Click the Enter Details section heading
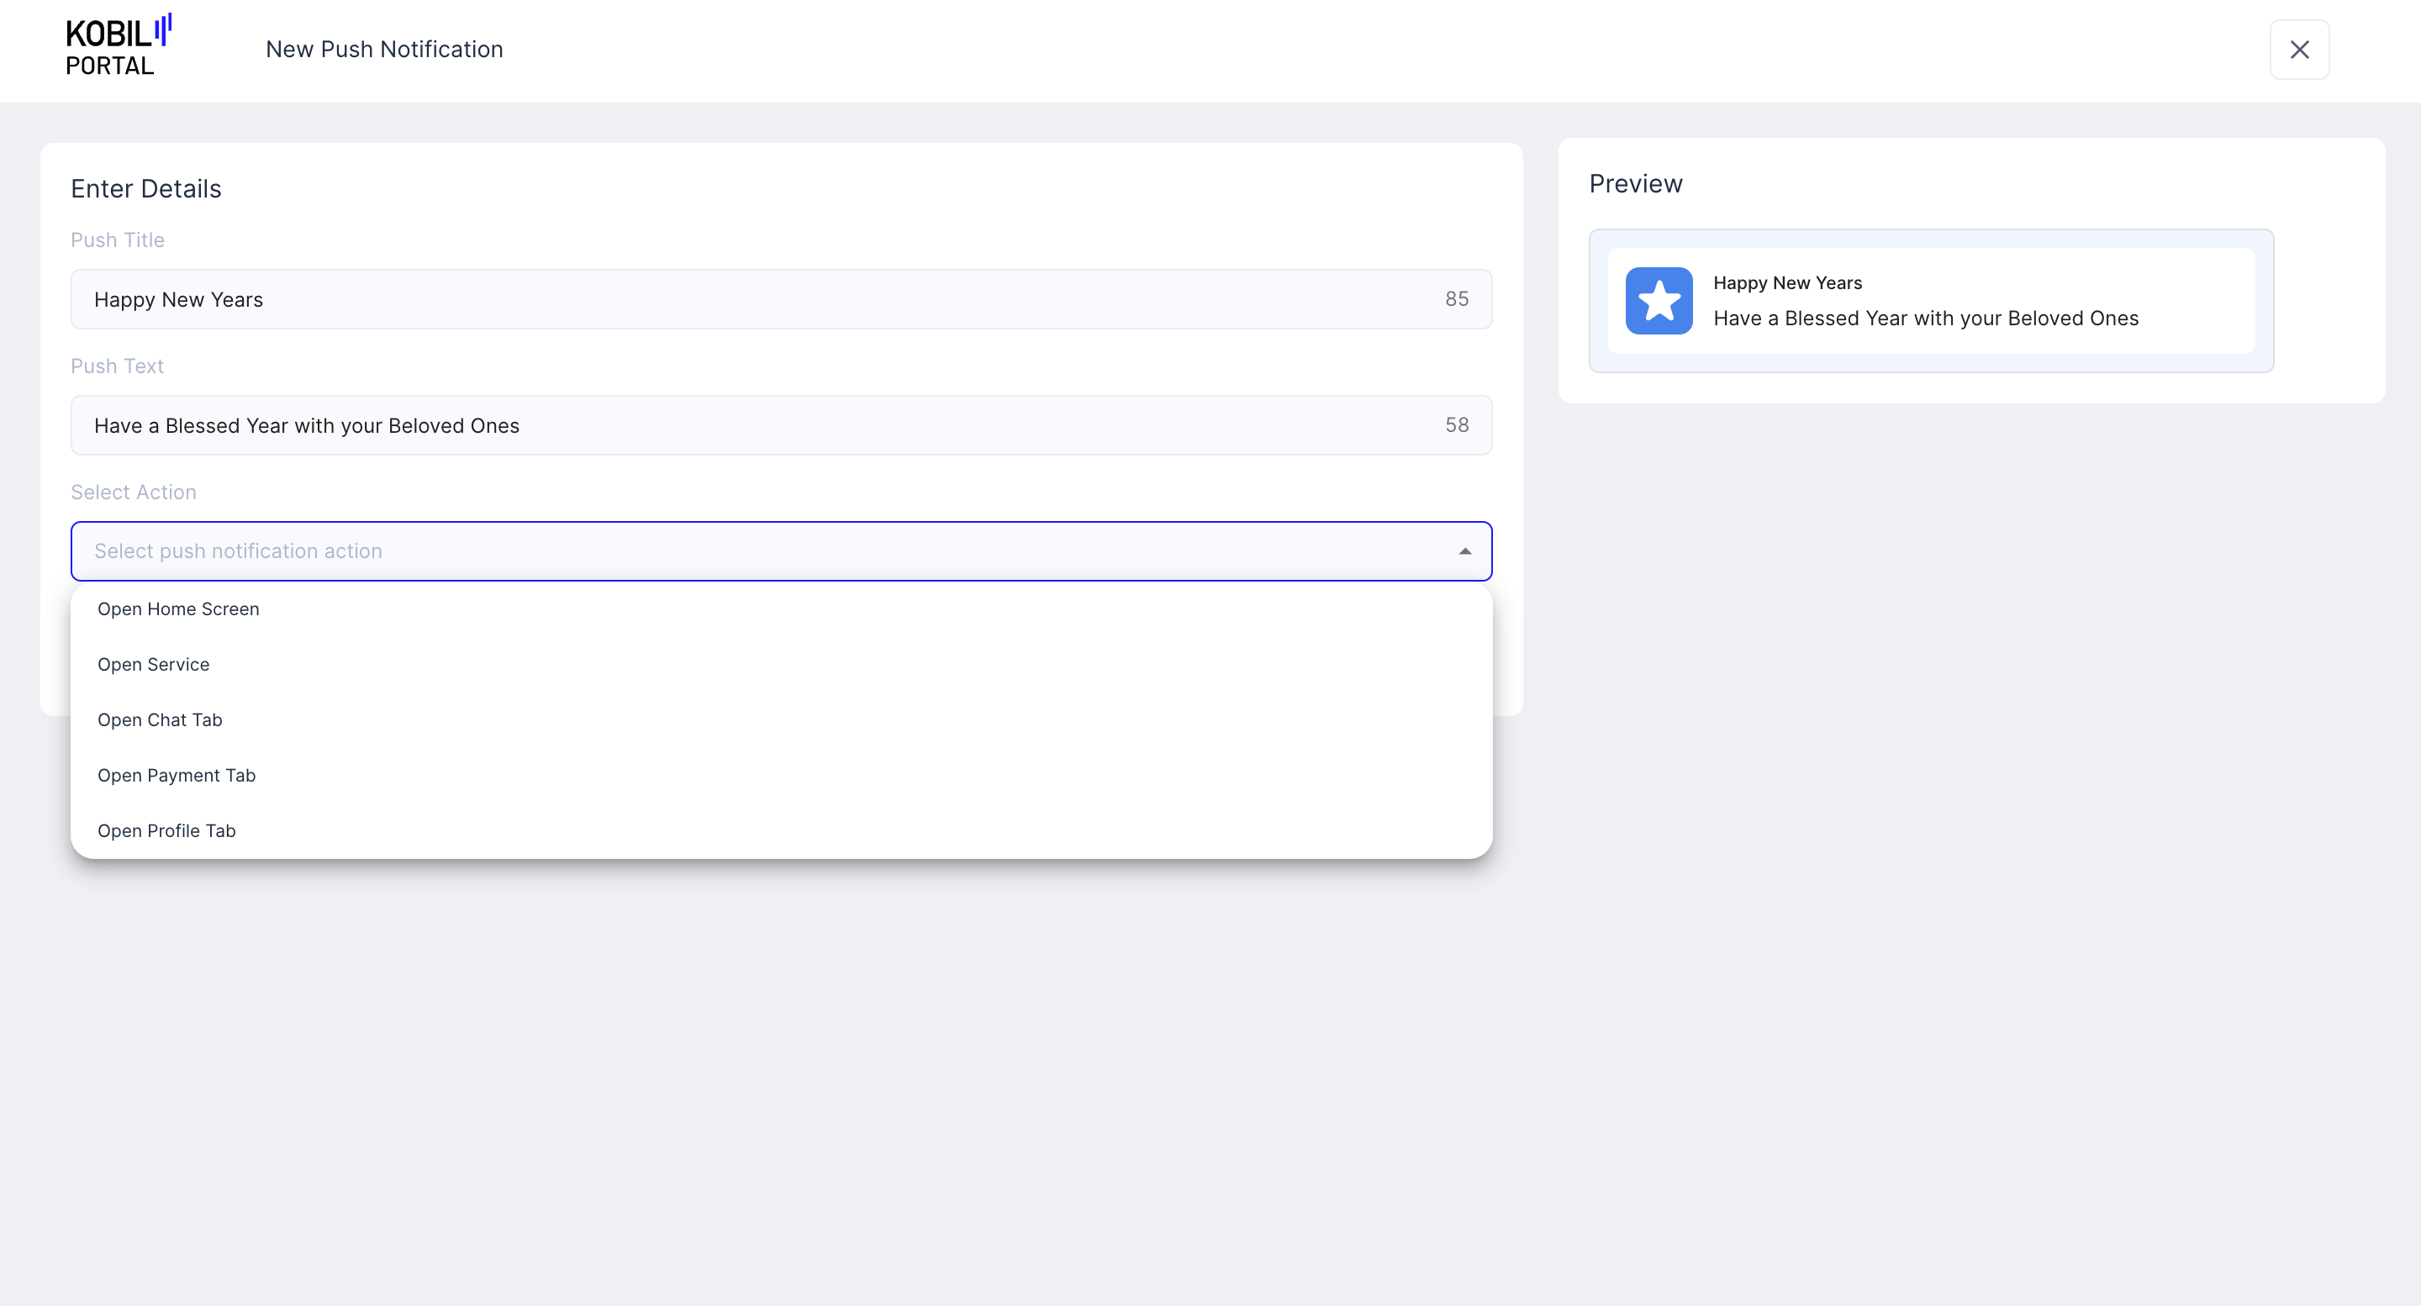The width and height of the screenshot is (2421, 1306). (145, 189)
